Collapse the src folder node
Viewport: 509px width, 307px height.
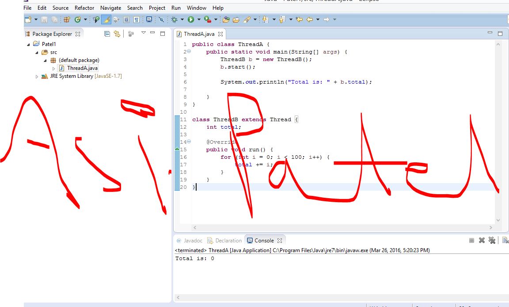click(37, 52)
